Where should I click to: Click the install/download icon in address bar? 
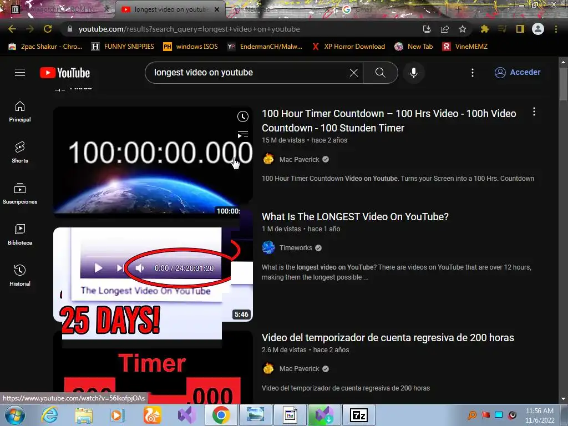tap(427, 29)
